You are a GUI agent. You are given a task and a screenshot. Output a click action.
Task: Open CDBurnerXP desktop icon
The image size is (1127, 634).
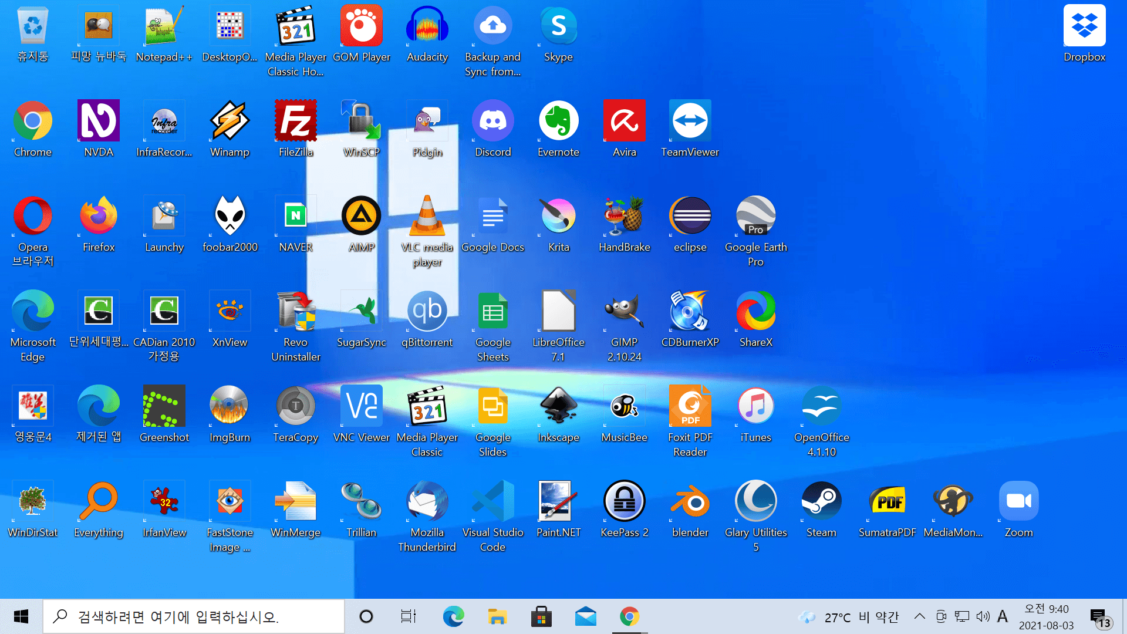[690, 319]
